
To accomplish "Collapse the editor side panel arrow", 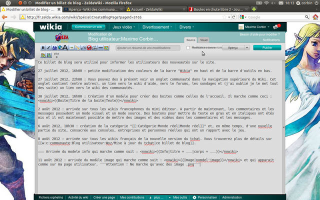I will [283, 127].
